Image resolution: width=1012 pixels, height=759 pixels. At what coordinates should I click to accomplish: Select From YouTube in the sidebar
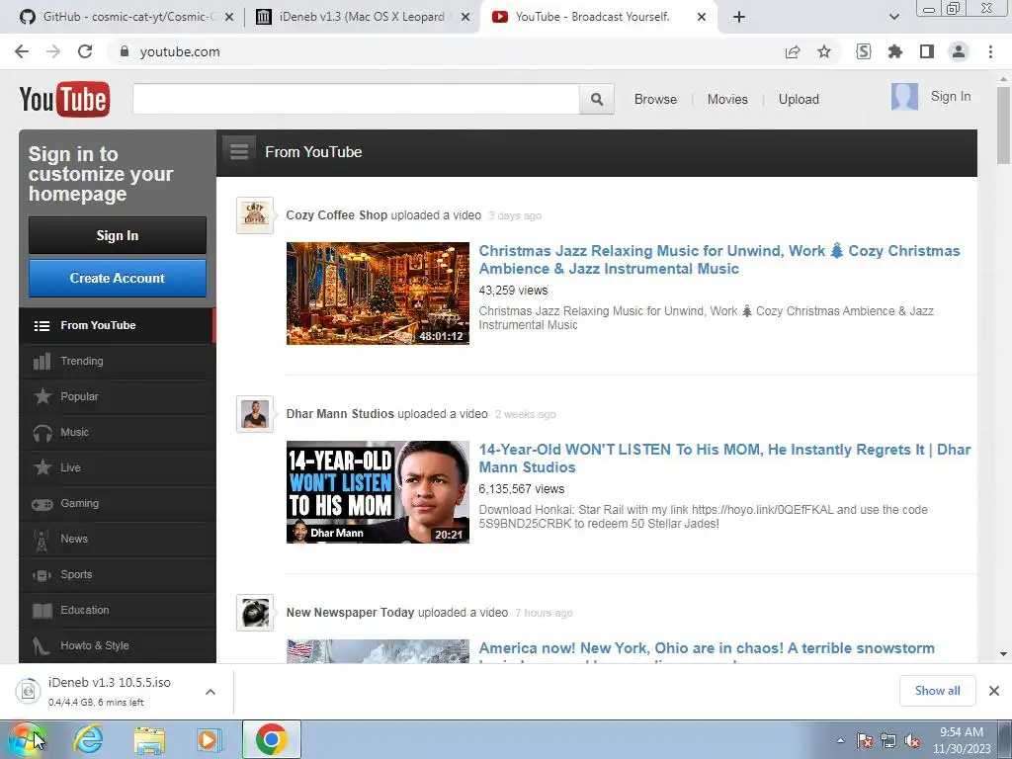(118, 325)
